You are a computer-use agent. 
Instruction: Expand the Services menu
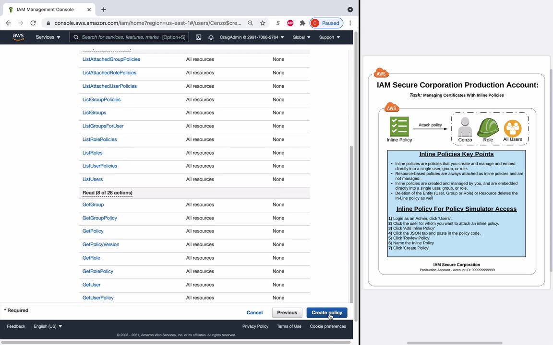(x=48, y=37)
